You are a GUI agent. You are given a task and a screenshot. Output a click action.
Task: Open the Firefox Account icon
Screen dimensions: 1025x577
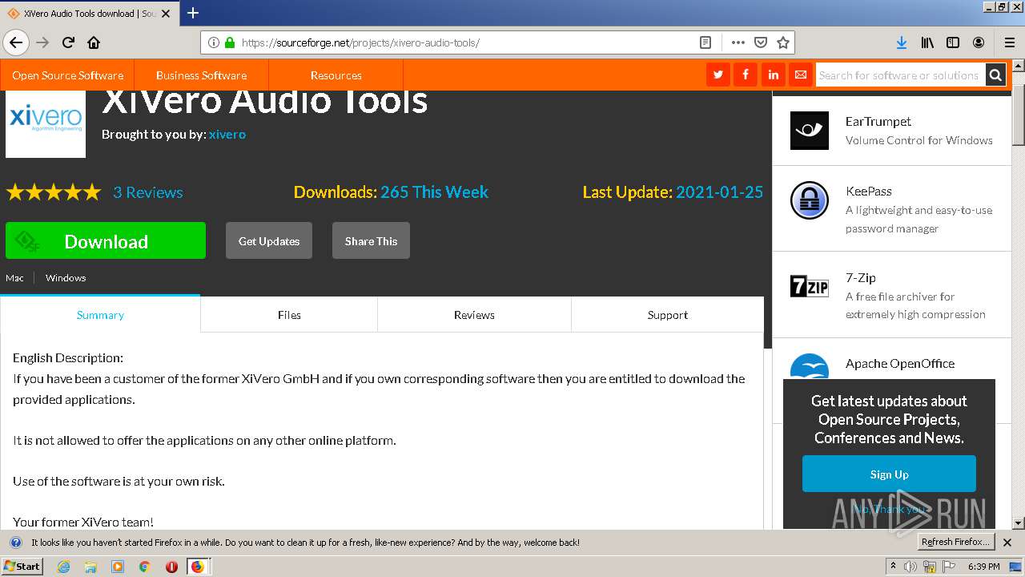click(x=979, y=42)
